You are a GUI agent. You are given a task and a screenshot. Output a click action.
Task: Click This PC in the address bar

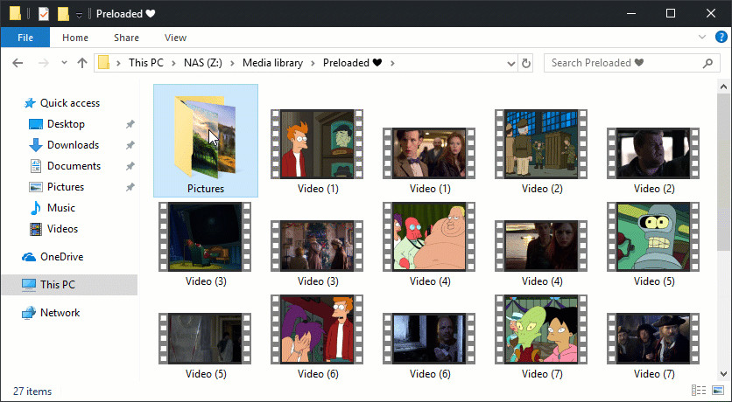tap(146, 63)
